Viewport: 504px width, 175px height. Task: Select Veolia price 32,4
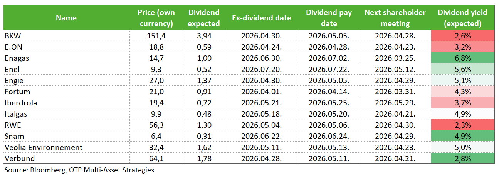pos(156,147)
